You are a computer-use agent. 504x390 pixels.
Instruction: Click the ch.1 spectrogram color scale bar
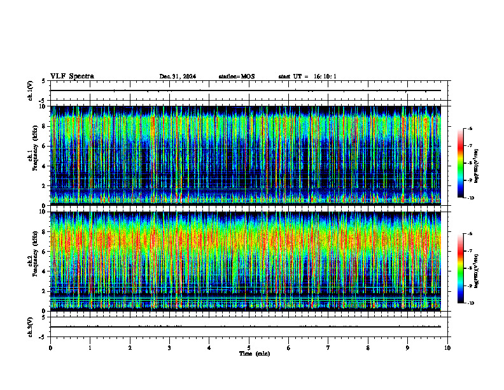[461, 163]
